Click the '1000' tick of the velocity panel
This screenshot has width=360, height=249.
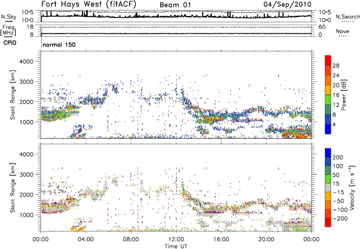pyautogui.click(x=27, y=215)
